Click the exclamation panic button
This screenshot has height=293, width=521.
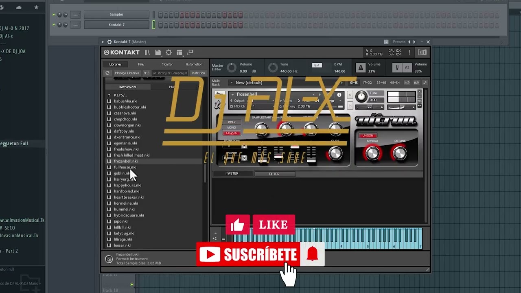point(409,52)
